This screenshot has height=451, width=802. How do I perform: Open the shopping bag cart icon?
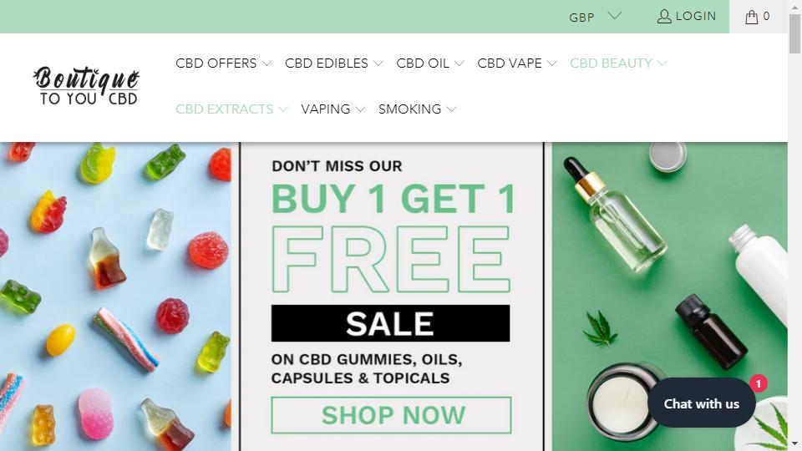tap(751, 17)
